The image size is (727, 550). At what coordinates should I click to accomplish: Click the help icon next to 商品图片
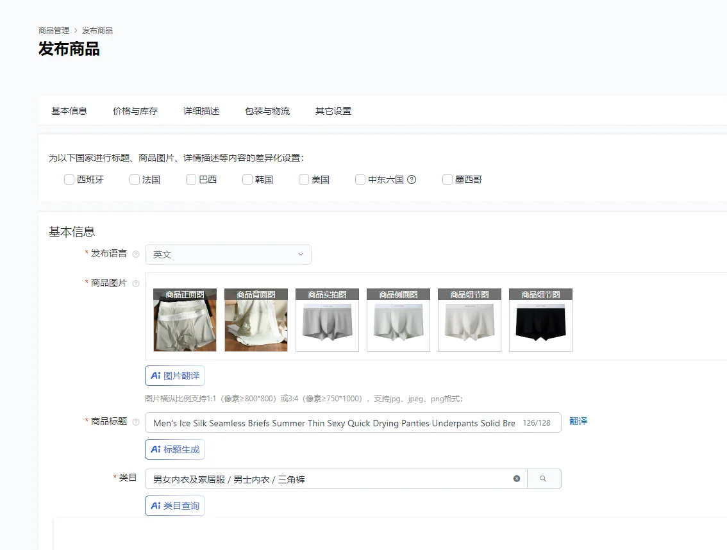[136, 283]
